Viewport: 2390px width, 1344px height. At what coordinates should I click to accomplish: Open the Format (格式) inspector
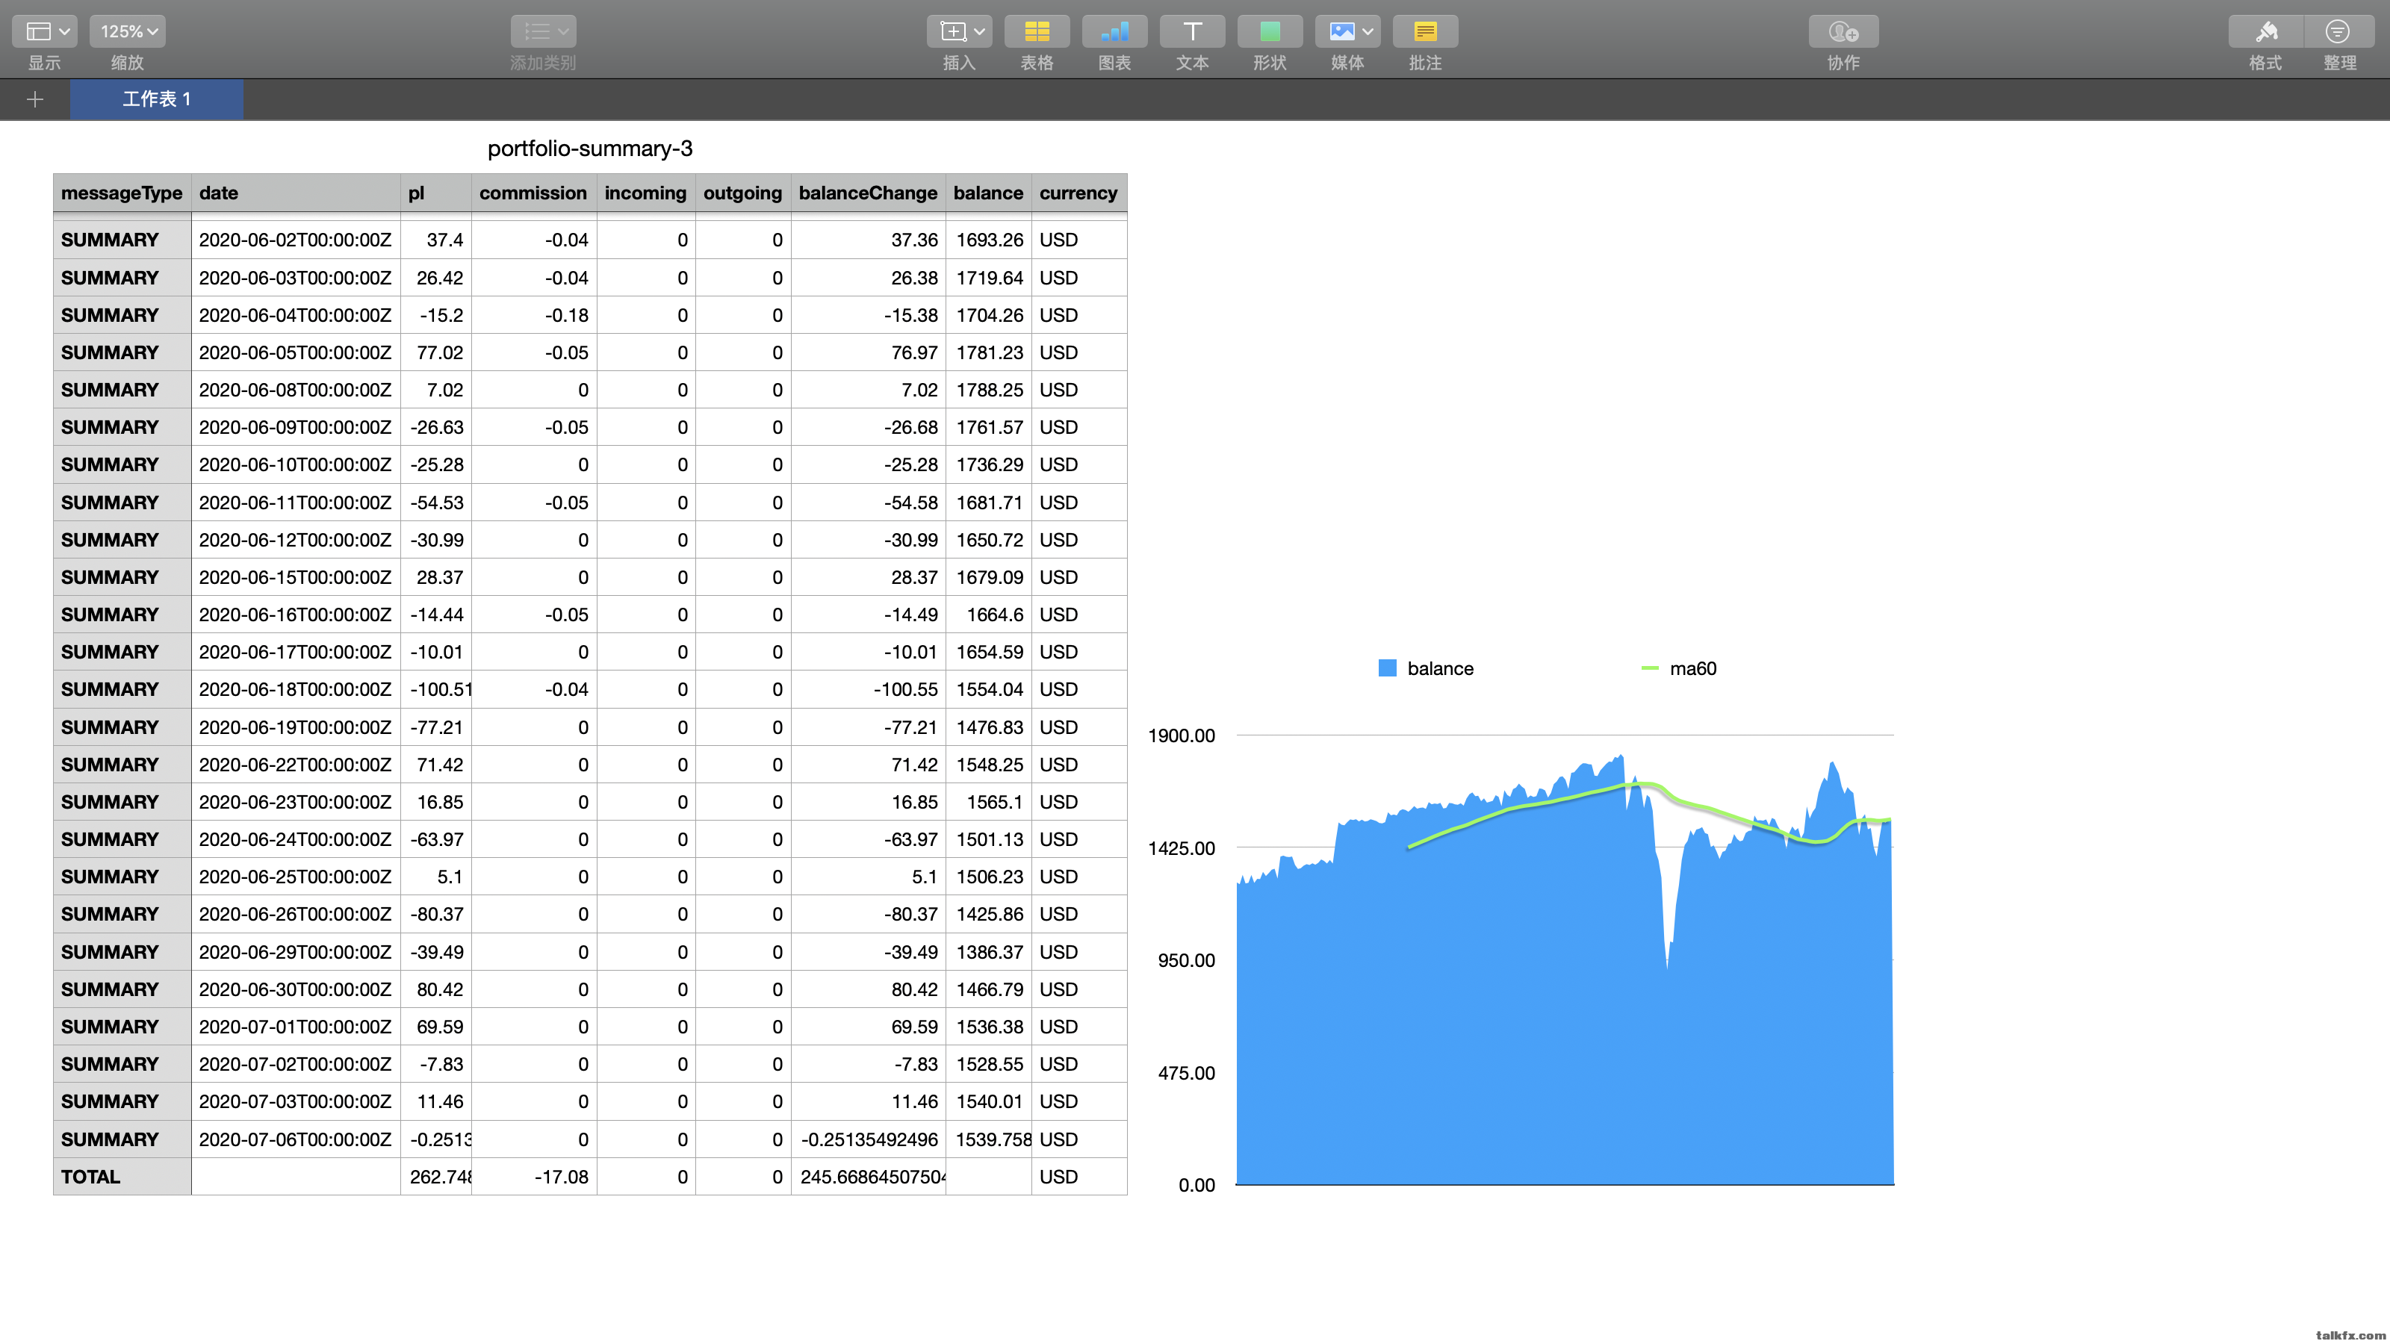coord(2266,31)
